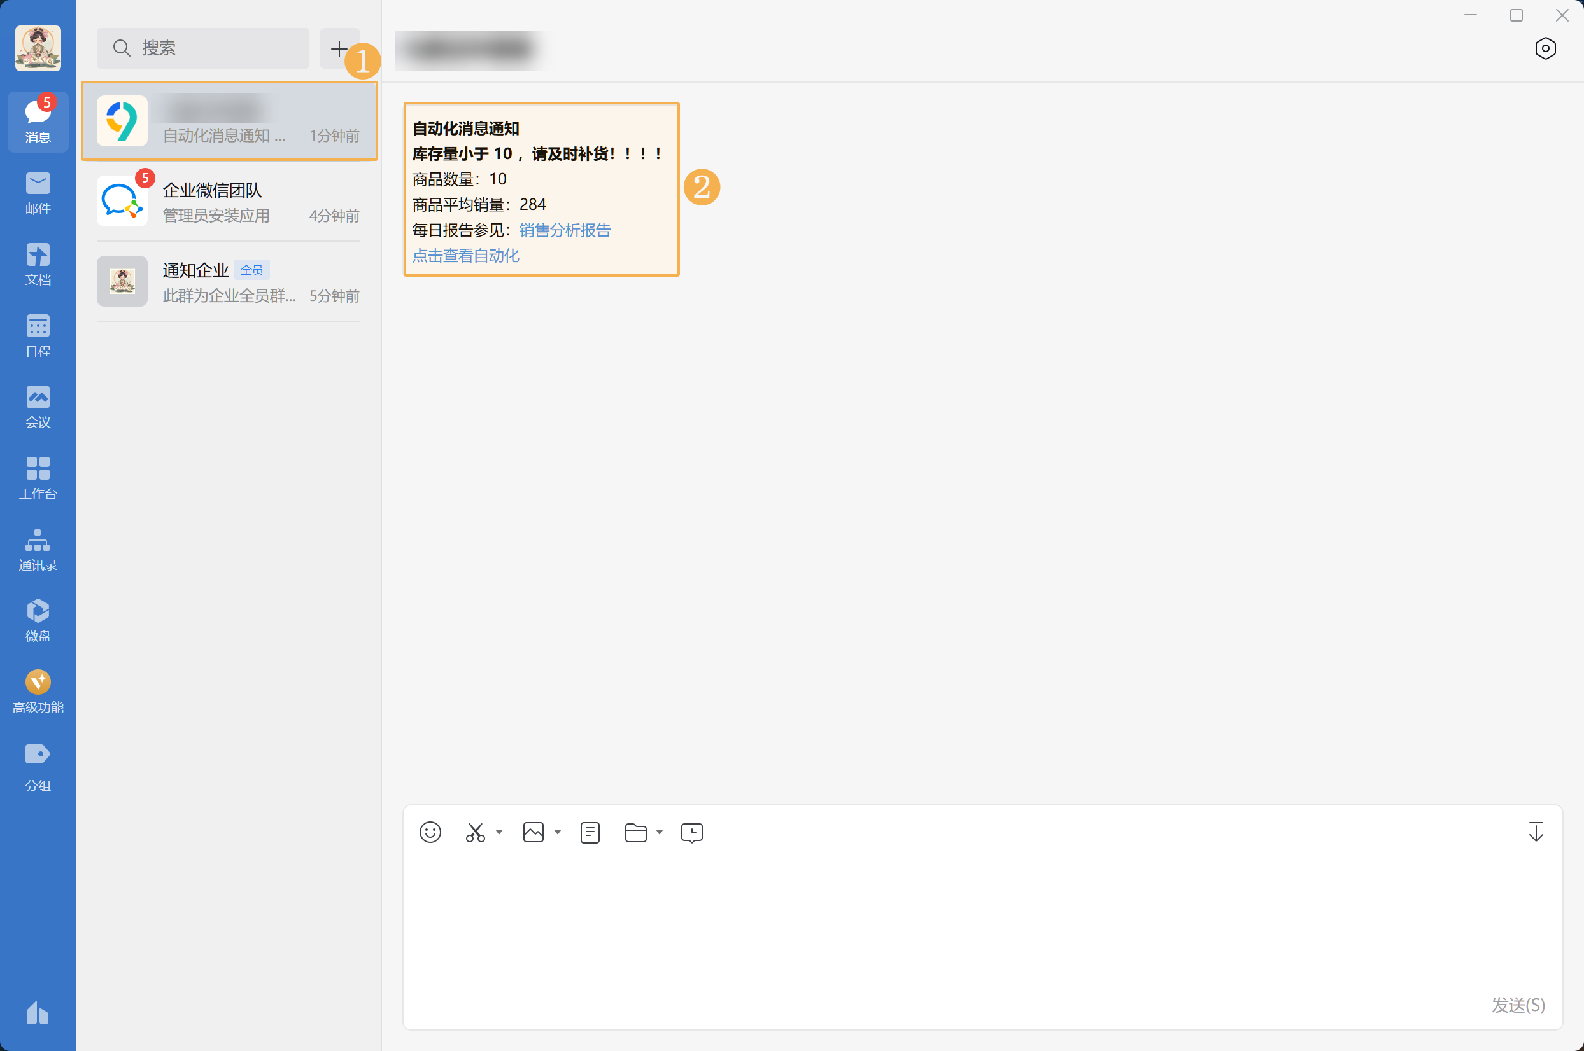Click the scissors screenshot tool
The image size is (1584, 1051).
coord(475,833)
